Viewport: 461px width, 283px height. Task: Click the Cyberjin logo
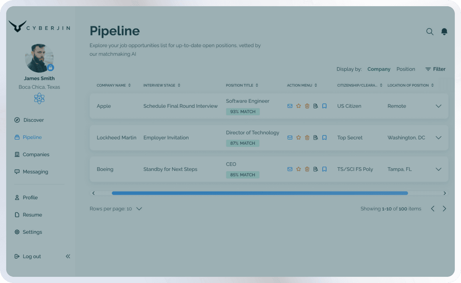tap(39, 26)
